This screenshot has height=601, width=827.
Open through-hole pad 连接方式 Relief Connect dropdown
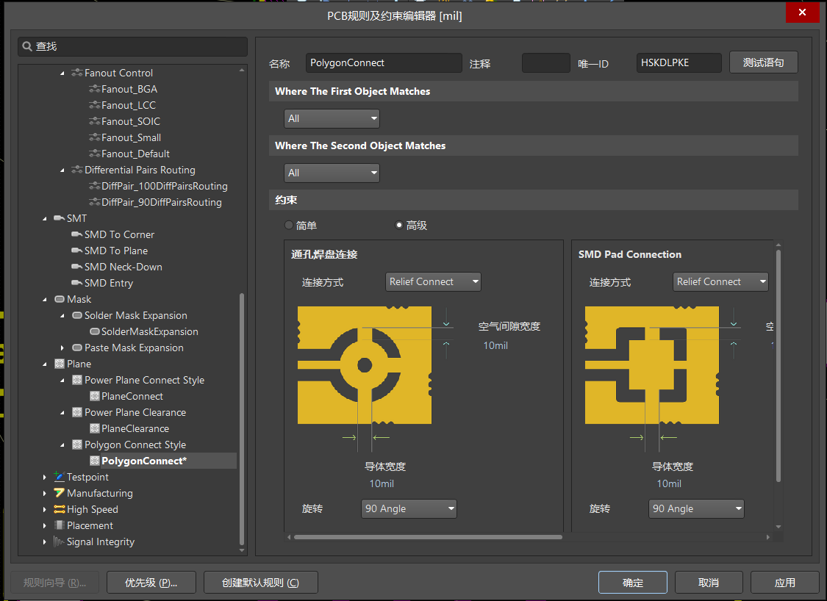[x=433, y=281]
